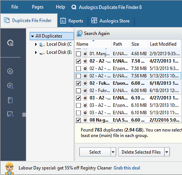Expand the Local Disk (C node arrow

[x=36, y=44]
